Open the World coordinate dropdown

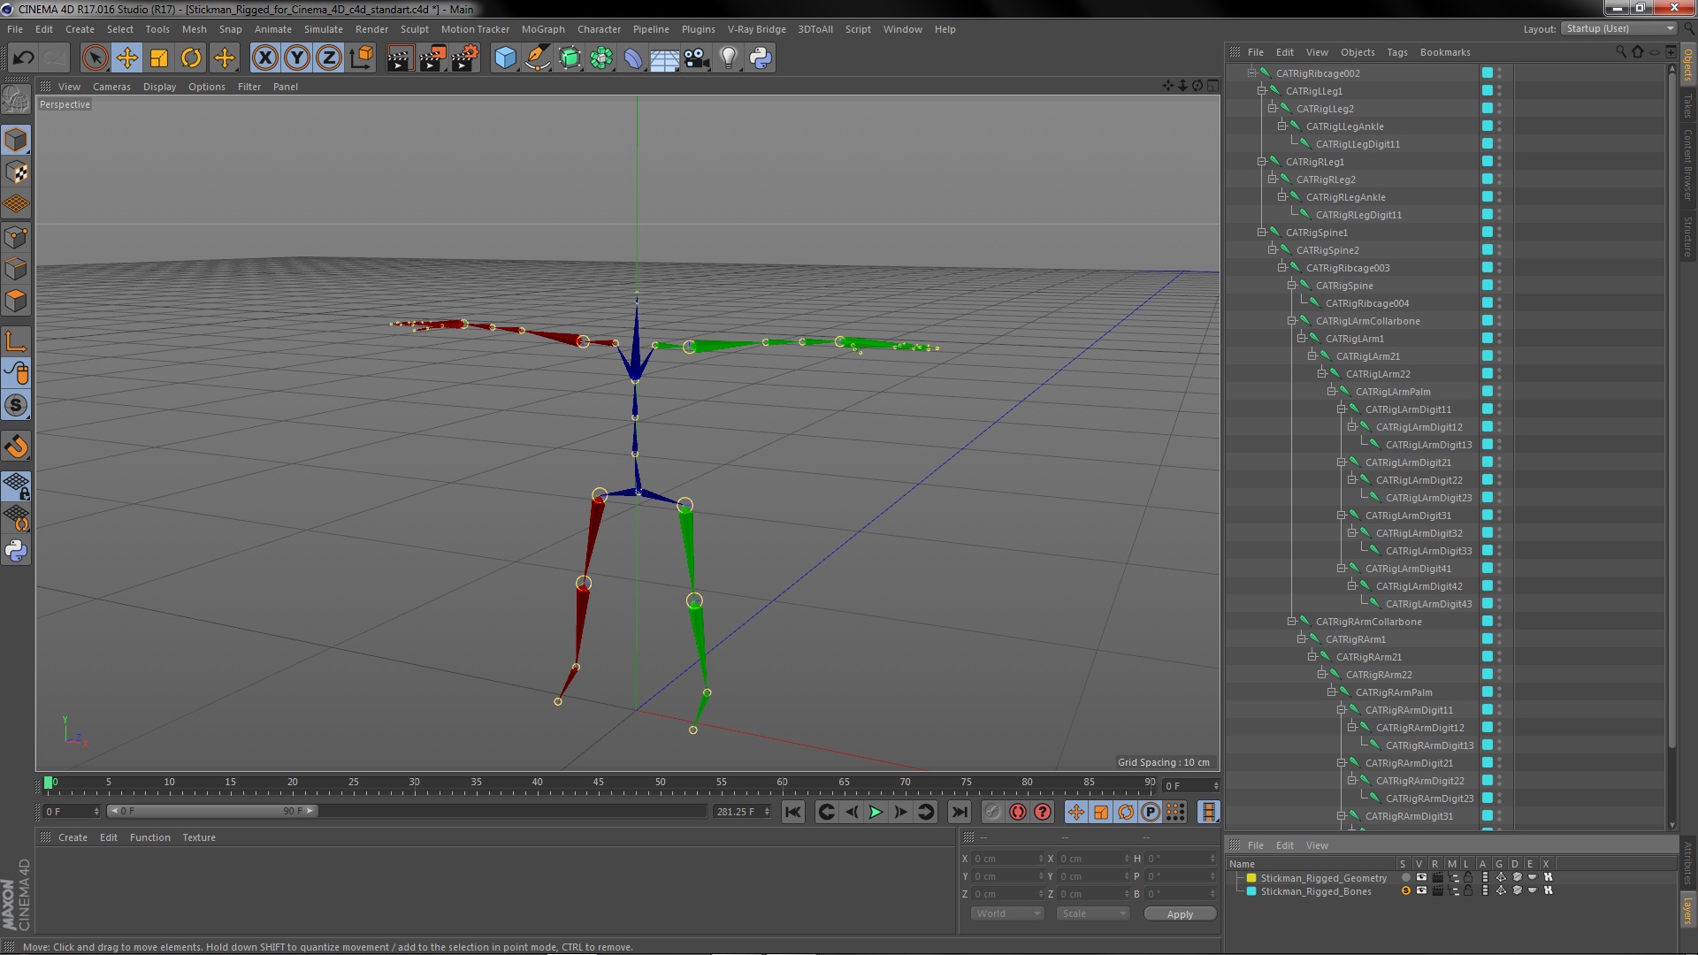pyautogui.click(x=1007, y=913)
